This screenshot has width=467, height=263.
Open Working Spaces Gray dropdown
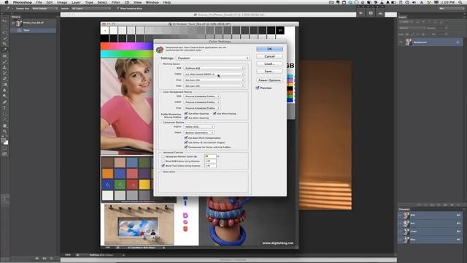214,80
